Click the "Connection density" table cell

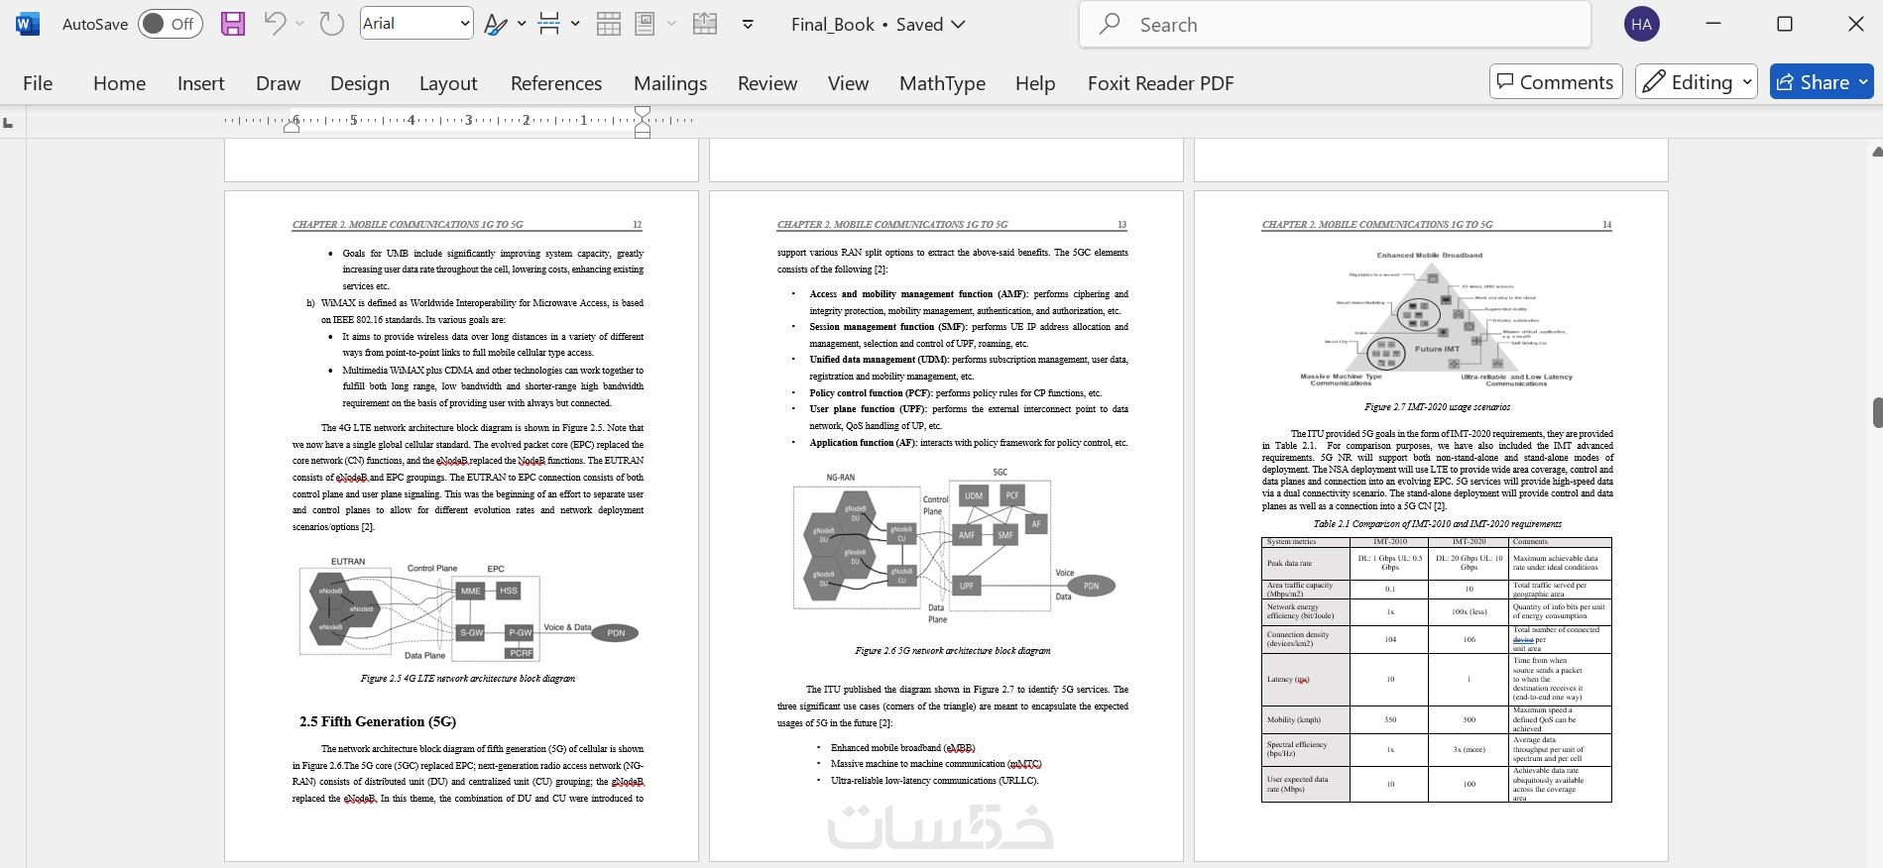(x=1306, y=639)
